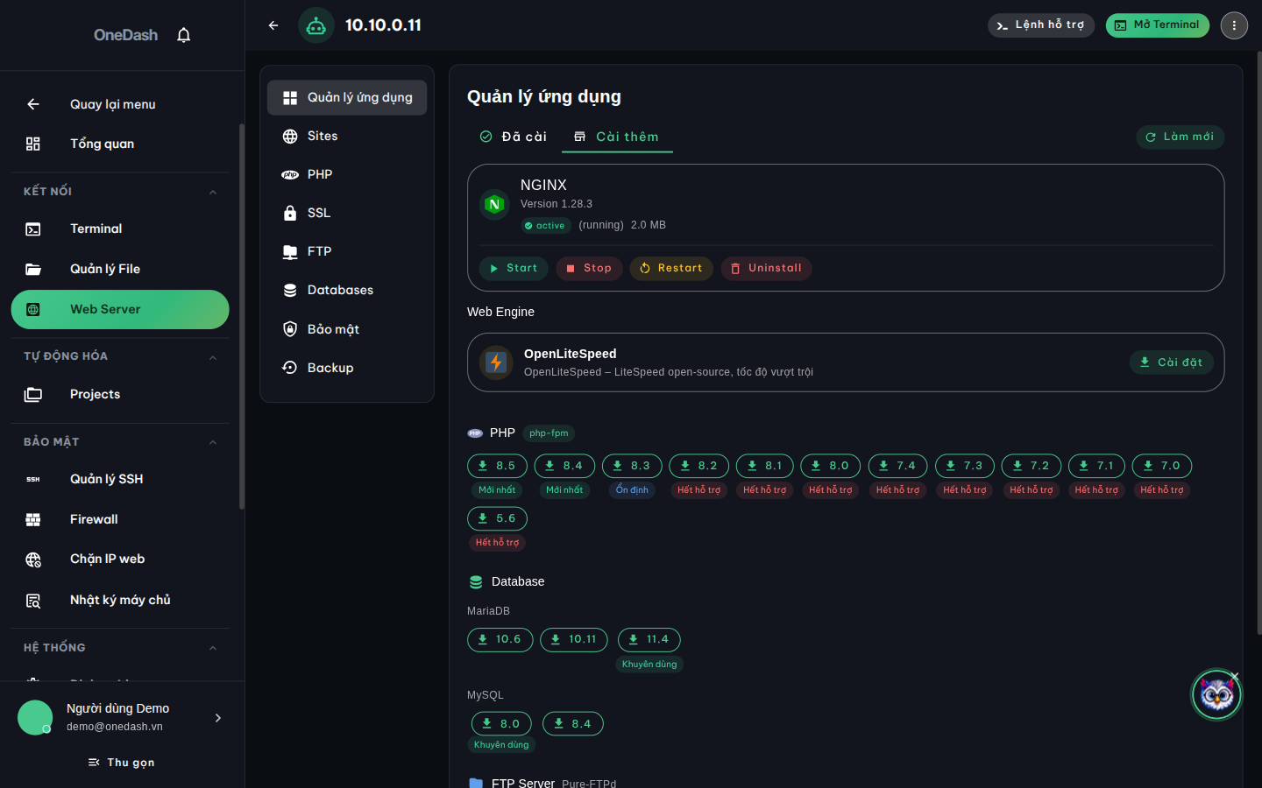This screenshot has height=788, width=1262.
Task: Select Web Server in sidebar
Action: click(x=120, y=309)
